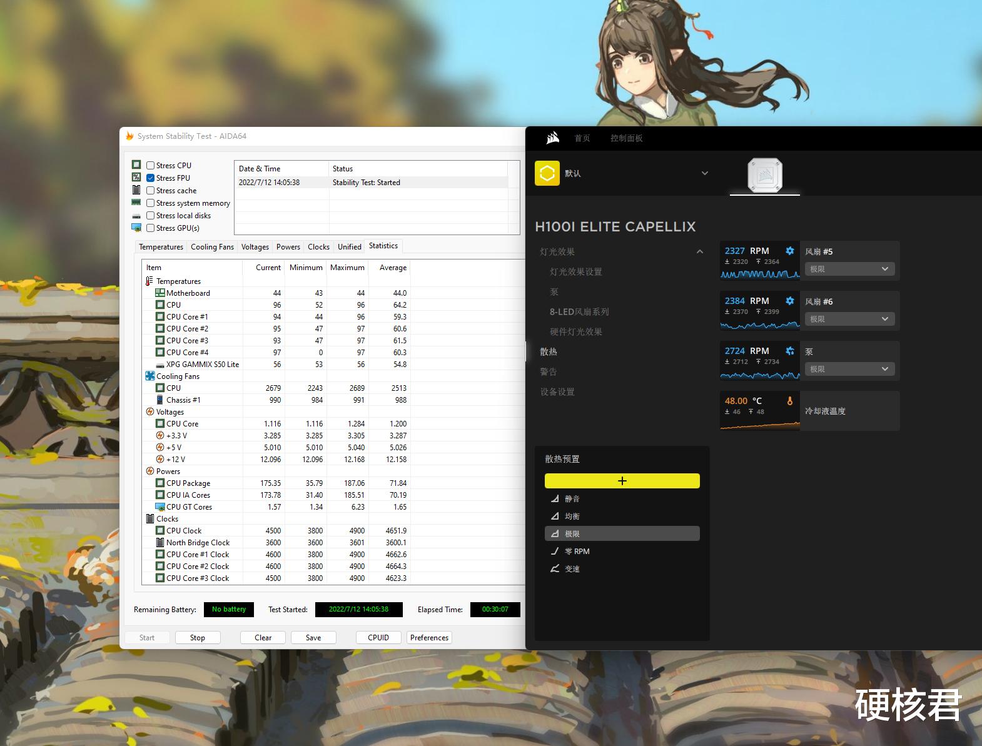Open the 设备设置 device settings section
The height and width of the screenshot is (746, 982).
coord(557,391)
